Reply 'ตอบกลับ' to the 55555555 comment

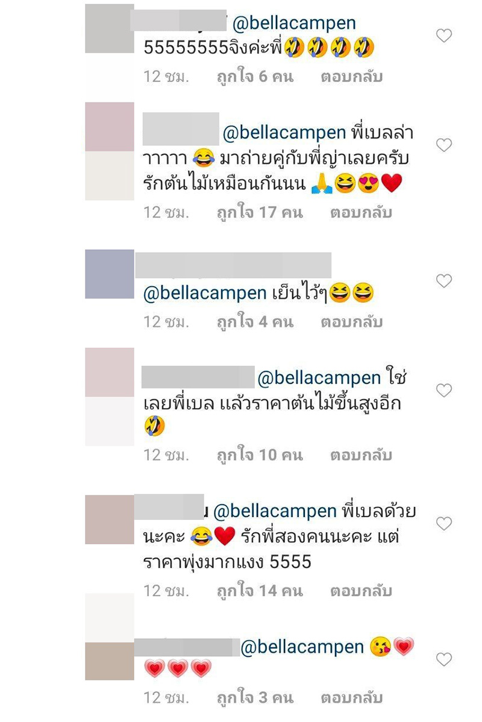(x=351, y=77)
